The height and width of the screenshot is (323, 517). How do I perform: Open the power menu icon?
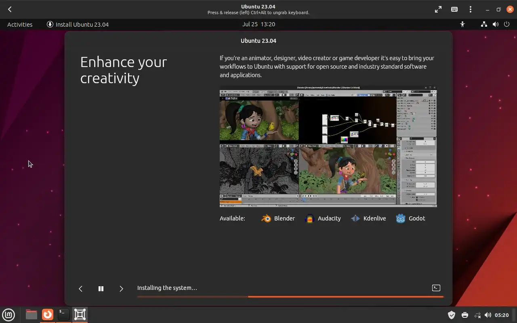pos(507,24)
